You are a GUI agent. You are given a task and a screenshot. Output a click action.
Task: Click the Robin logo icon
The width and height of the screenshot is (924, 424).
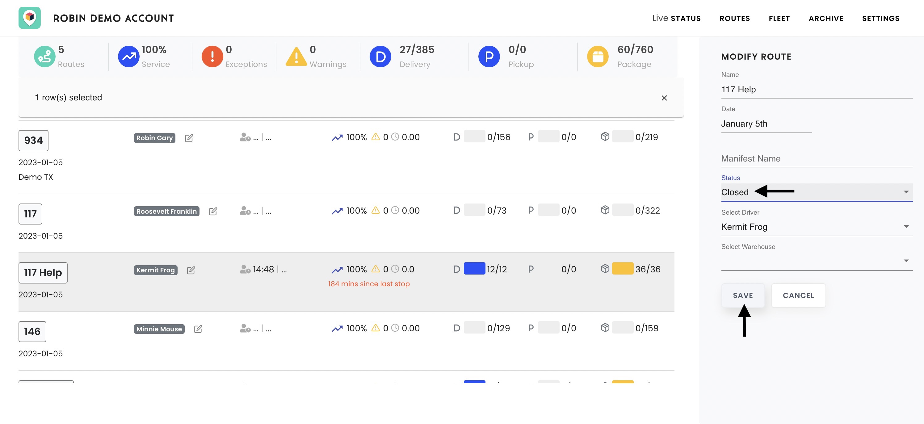click(29, 18)
